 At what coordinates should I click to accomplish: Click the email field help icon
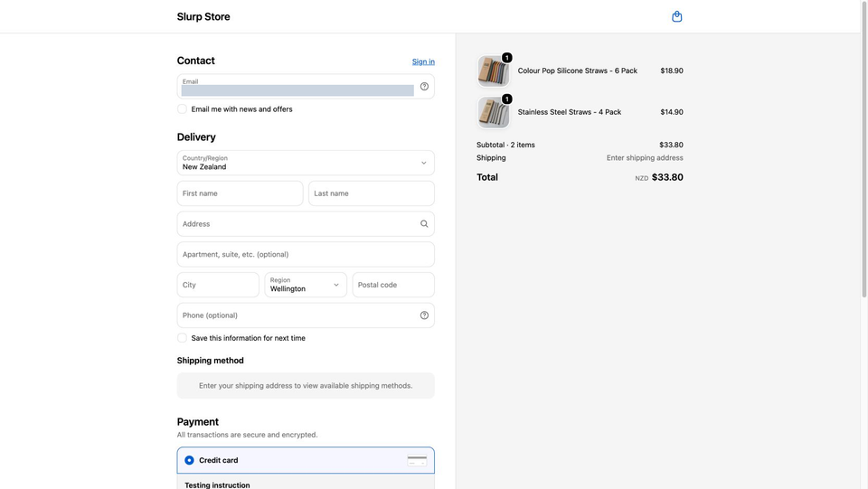[424, 86]
